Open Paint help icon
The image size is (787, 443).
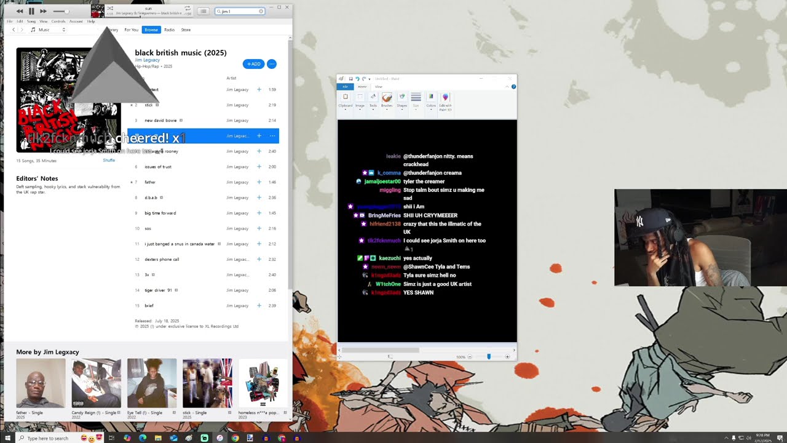[x=513, y=87]
